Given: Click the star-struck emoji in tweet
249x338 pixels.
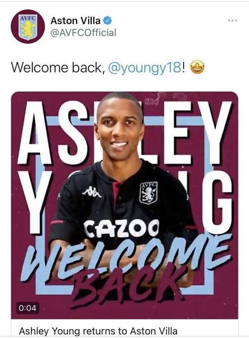Looking at the screenshot, I should click(197, 67).
